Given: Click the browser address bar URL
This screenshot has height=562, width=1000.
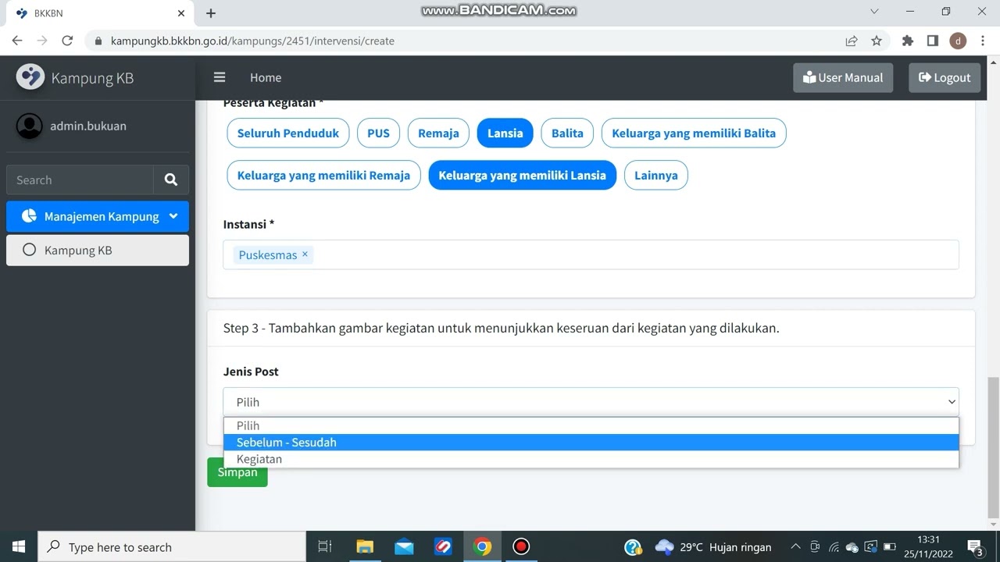Looking at the screenshot, I should click(x=252, y=41).
